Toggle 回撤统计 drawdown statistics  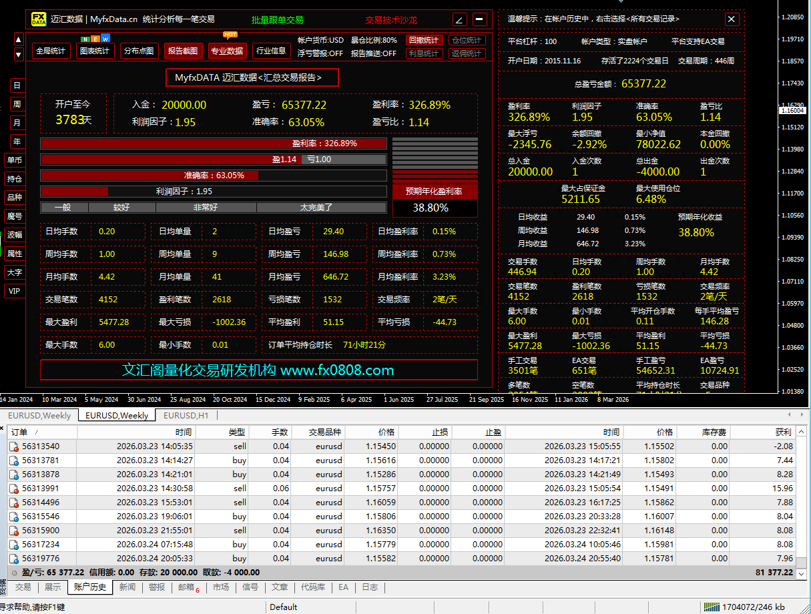coord(424,40)
